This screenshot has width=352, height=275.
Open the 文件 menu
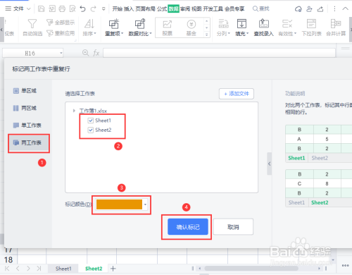pyautogui.click(x=18, y=8)
